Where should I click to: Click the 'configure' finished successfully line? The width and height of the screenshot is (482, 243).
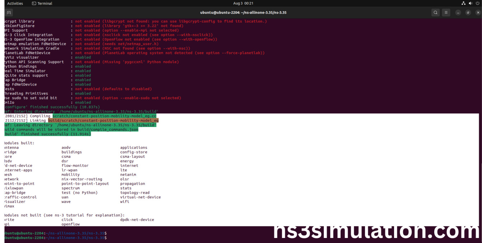coord(52,107)
